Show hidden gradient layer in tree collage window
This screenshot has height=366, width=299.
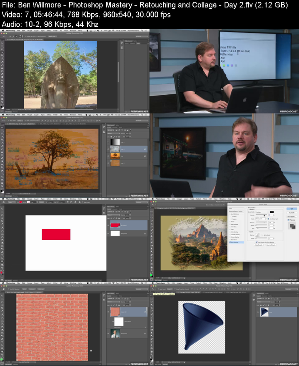(108, 142)
